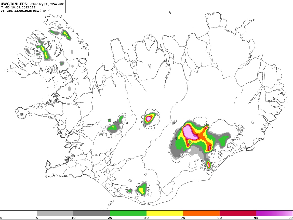Click the legend label '0'

tap(2, 218)
